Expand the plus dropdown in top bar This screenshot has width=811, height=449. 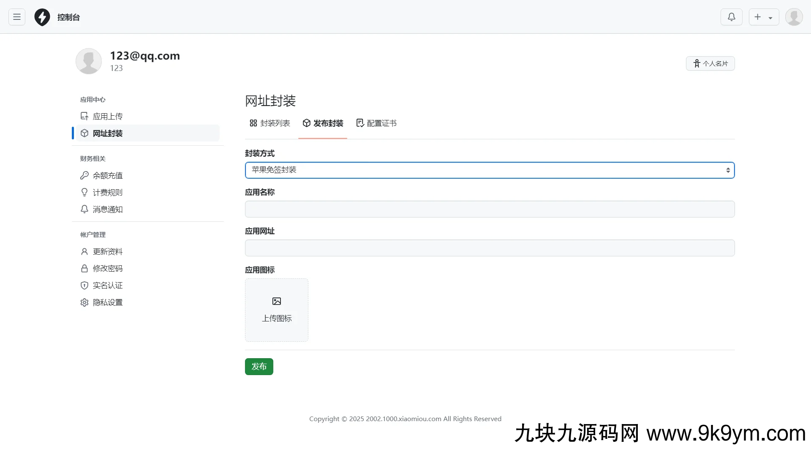764,17
